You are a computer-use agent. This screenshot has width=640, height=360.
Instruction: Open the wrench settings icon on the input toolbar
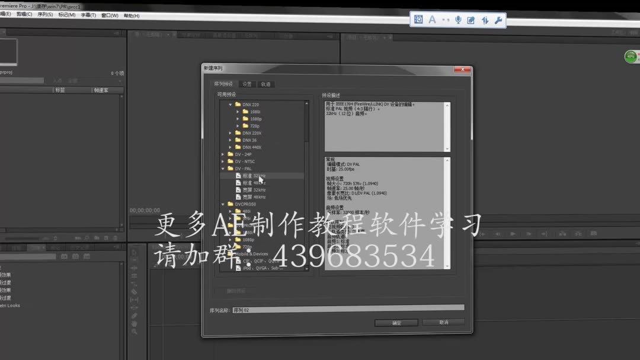point(498,20)
